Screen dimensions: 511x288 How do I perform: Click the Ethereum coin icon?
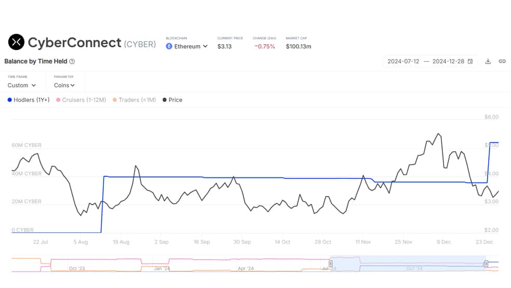coord(169,46)
